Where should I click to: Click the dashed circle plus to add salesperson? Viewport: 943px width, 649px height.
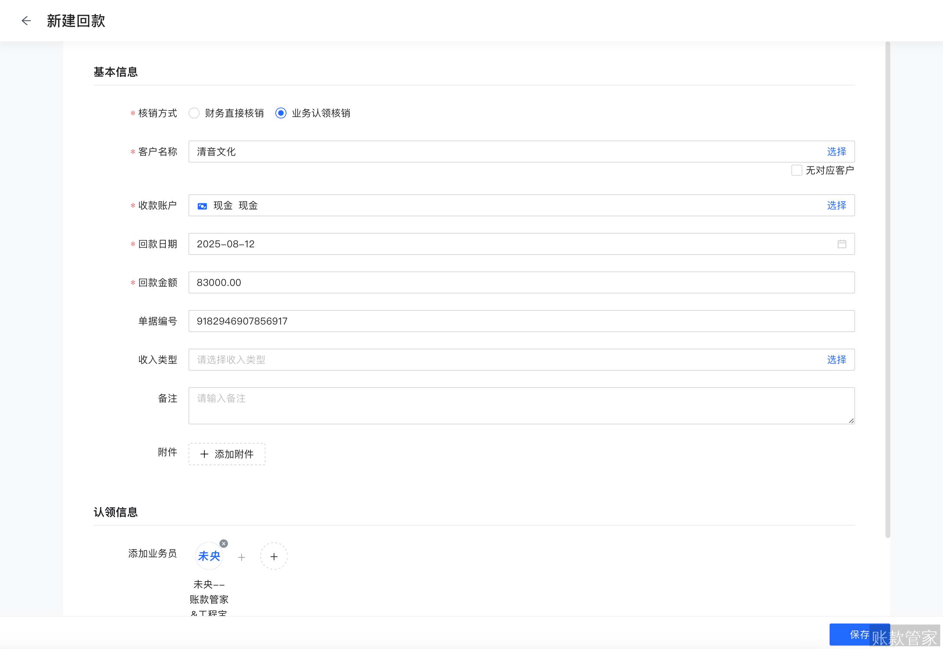(x=274, y=556)
